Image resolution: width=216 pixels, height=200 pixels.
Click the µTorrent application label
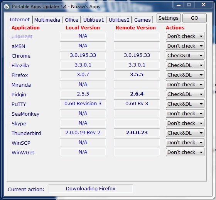(22, 37)
